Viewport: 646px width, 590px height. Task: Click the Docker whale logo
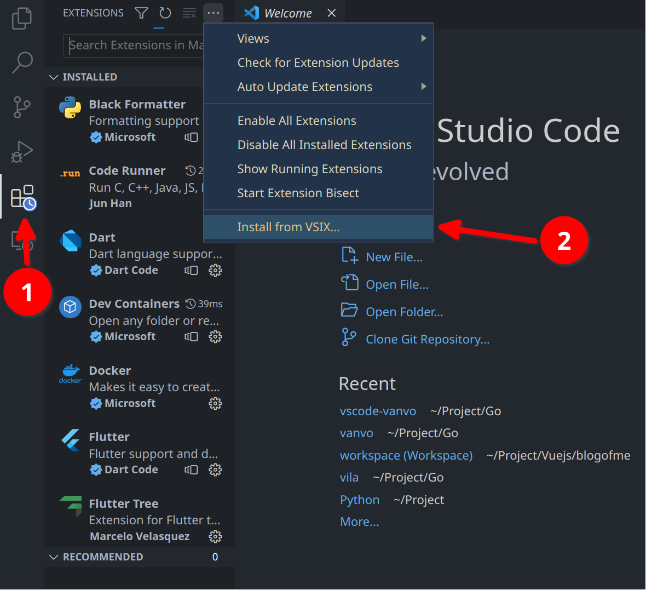(x=70, y=374)
